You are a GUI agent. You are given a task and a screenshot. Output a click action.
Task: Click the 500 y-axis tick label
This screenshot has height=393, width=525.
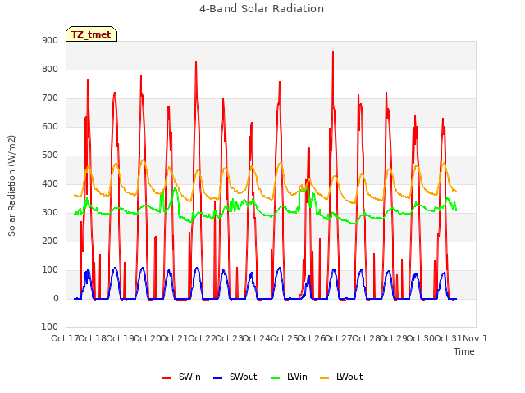pos(50,156)
